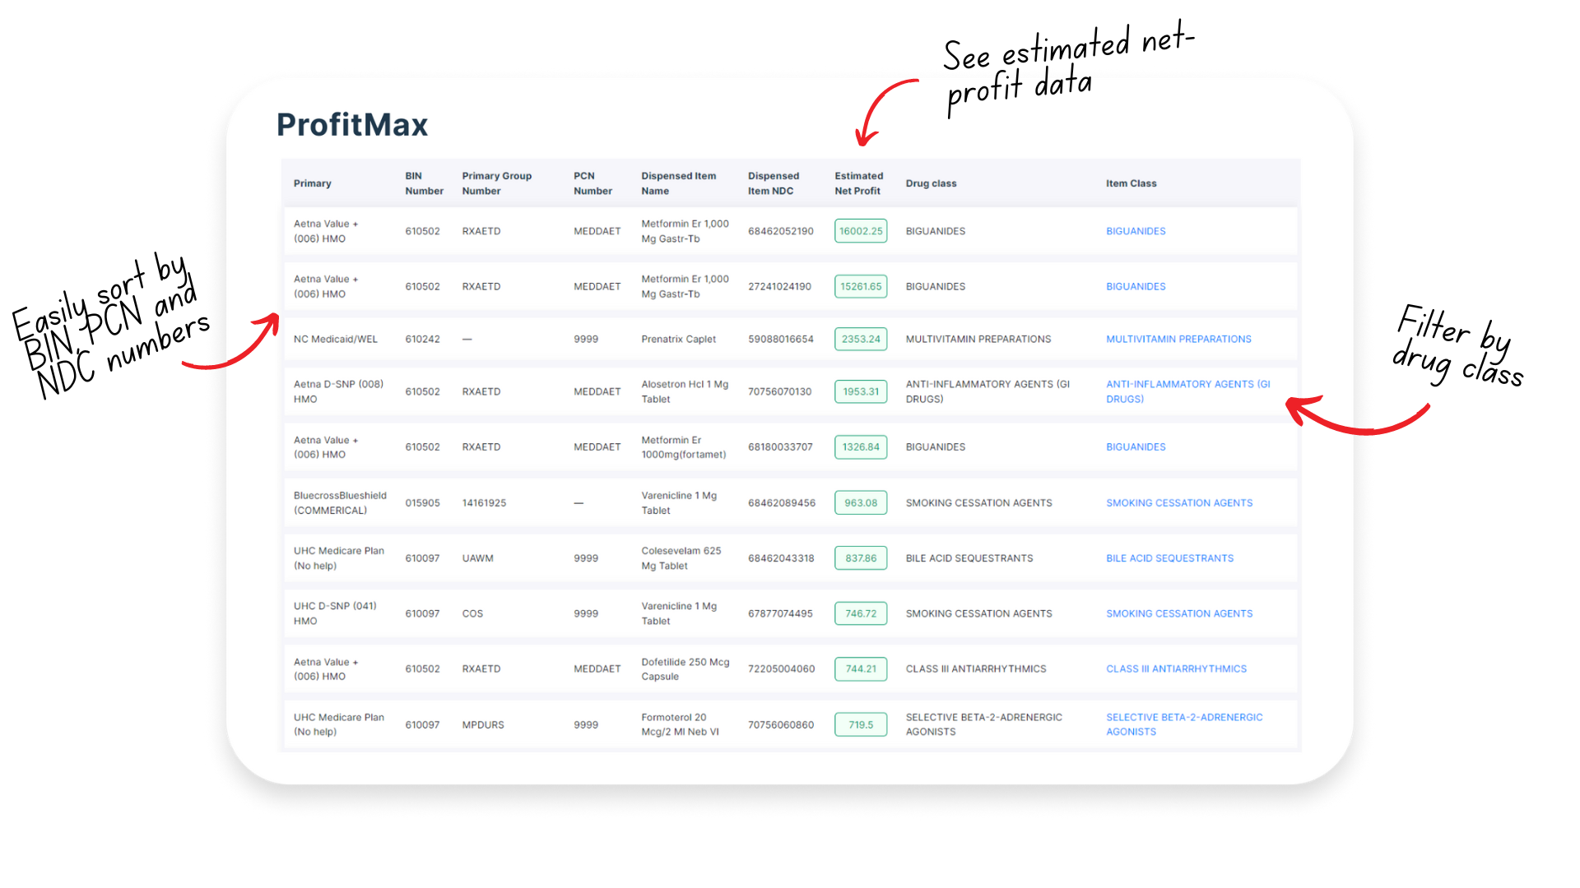Click the Dispensed Item NDC column header
The height and width of the screenshot is (888, 1580).
pyautogui.click(x=773, y=183)
